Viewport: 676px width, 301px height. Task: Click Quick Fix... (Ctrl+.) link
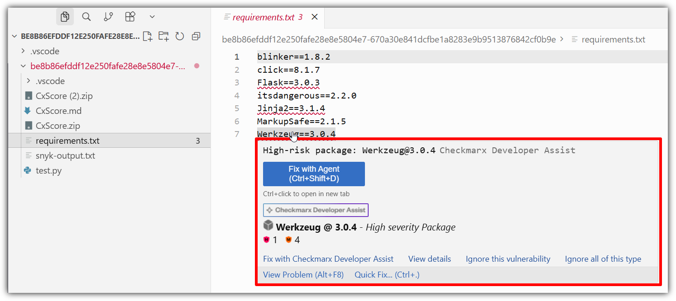(x=387, y=274)
